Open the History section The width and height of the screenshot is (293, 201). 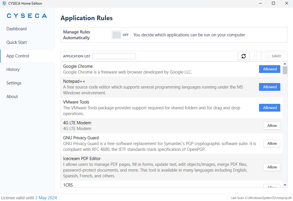[x=27, y=69]
